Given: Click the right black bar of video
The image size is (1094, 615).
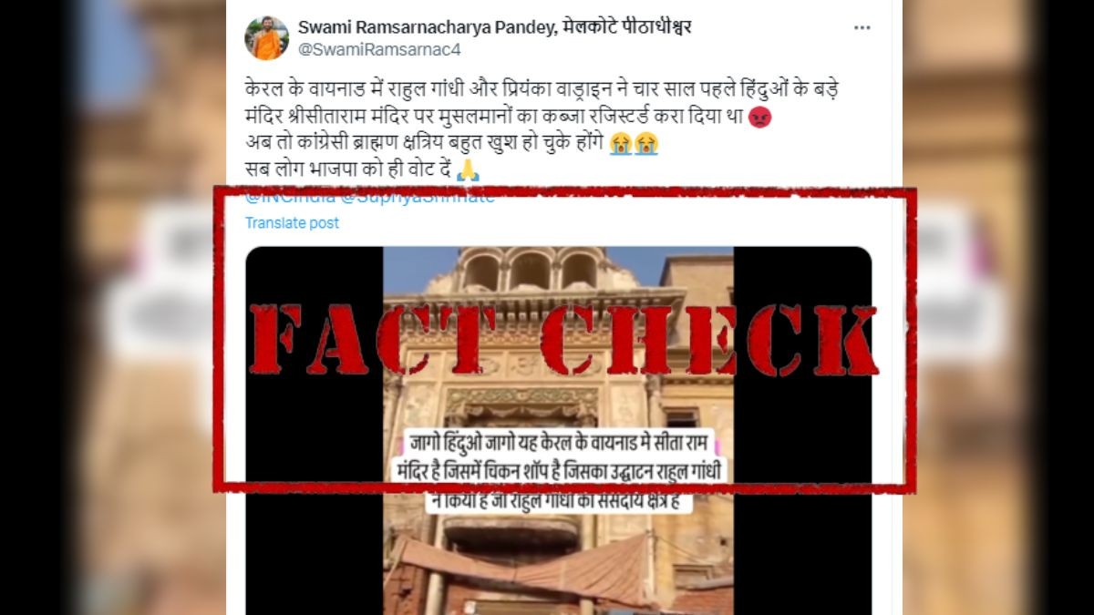Looking at the screenshot, I should tap(802, 430).
